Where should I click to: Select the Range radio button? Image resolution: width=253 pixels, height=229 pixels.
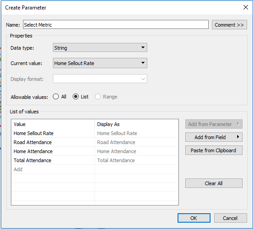point(98,97)
